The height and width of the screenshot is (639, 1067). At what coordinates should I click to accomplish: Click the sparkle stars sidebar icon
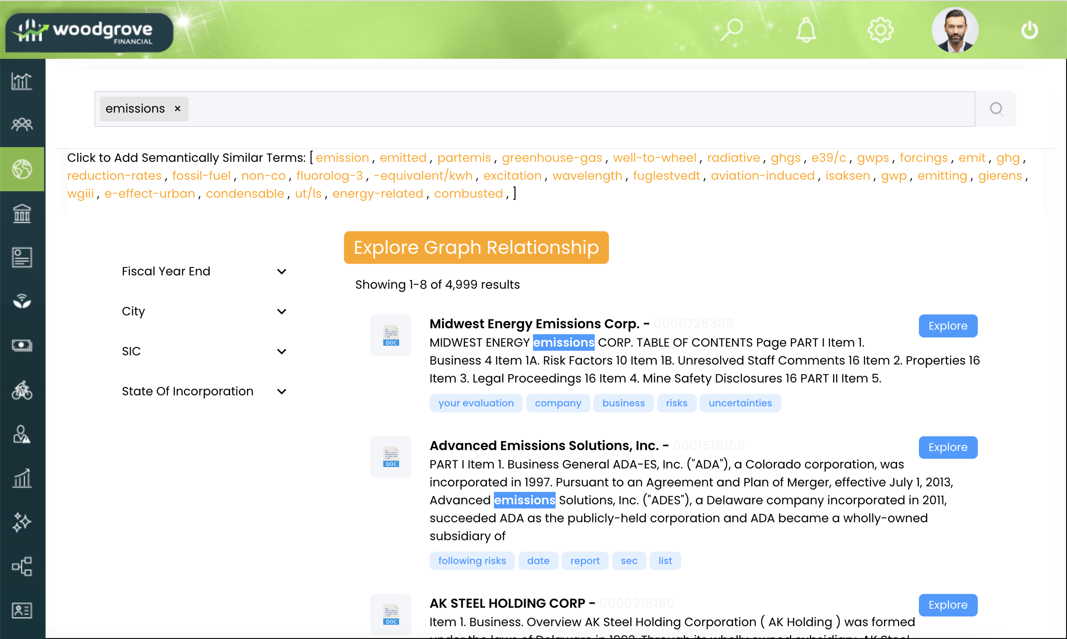point(21,522)
